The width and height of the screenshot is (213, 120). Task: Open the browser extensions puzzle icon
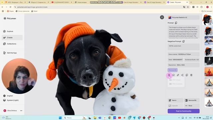click(201, 7)
